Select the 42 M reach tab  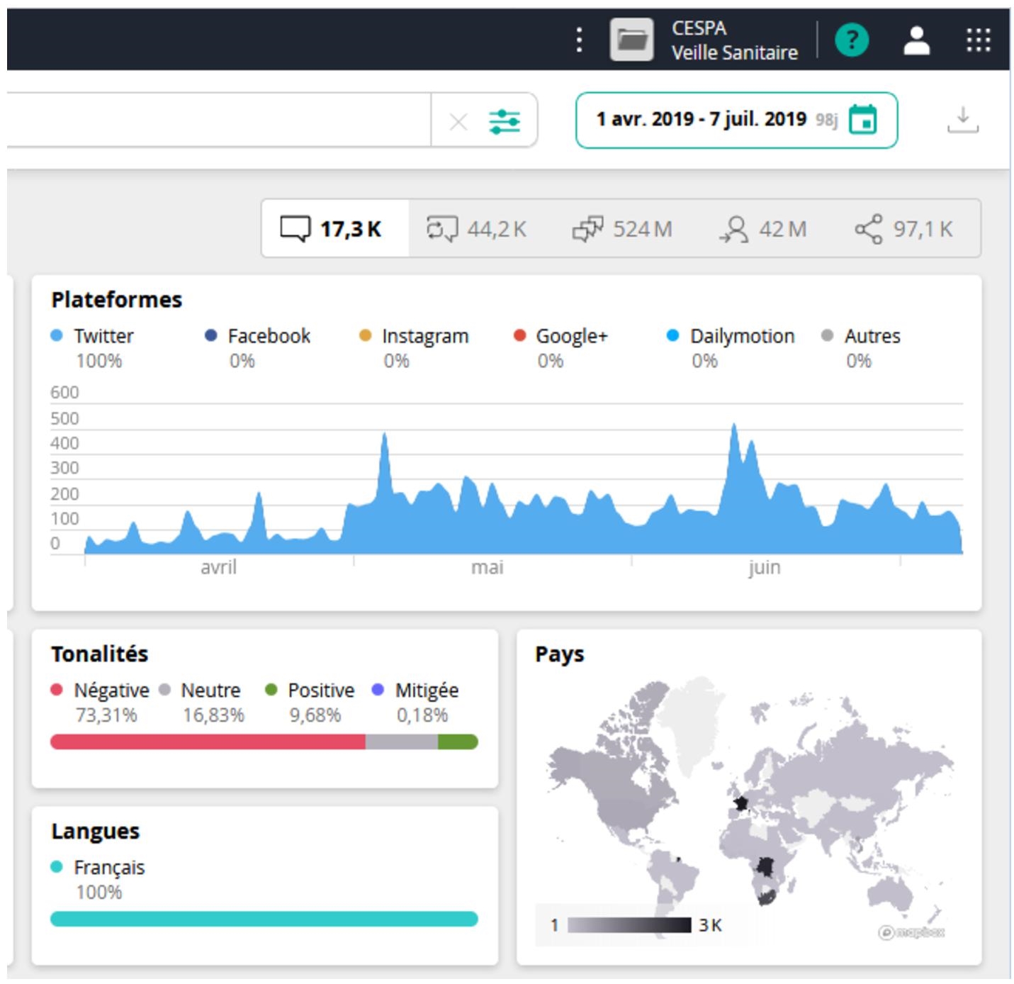[763, 228]
